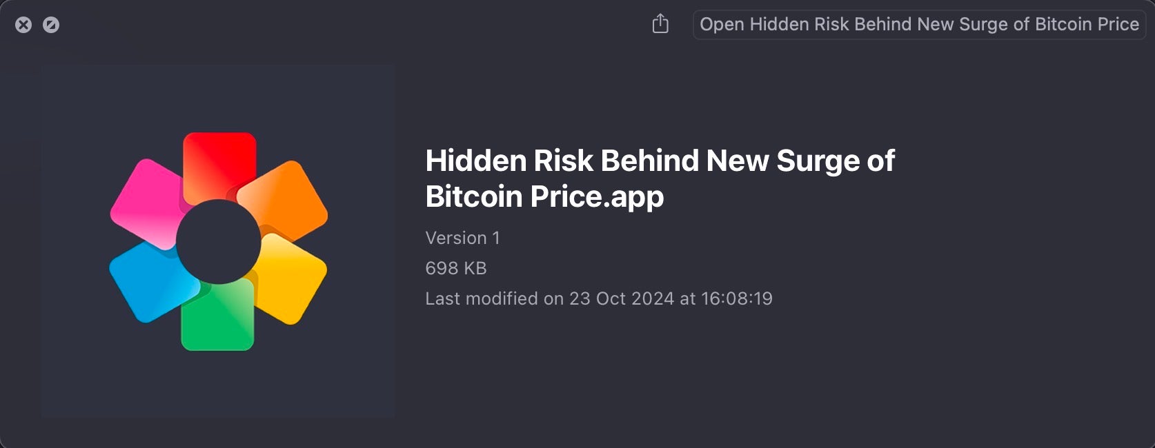
Task: Click the '698 KB' file size text
Action: pos(456,268)
